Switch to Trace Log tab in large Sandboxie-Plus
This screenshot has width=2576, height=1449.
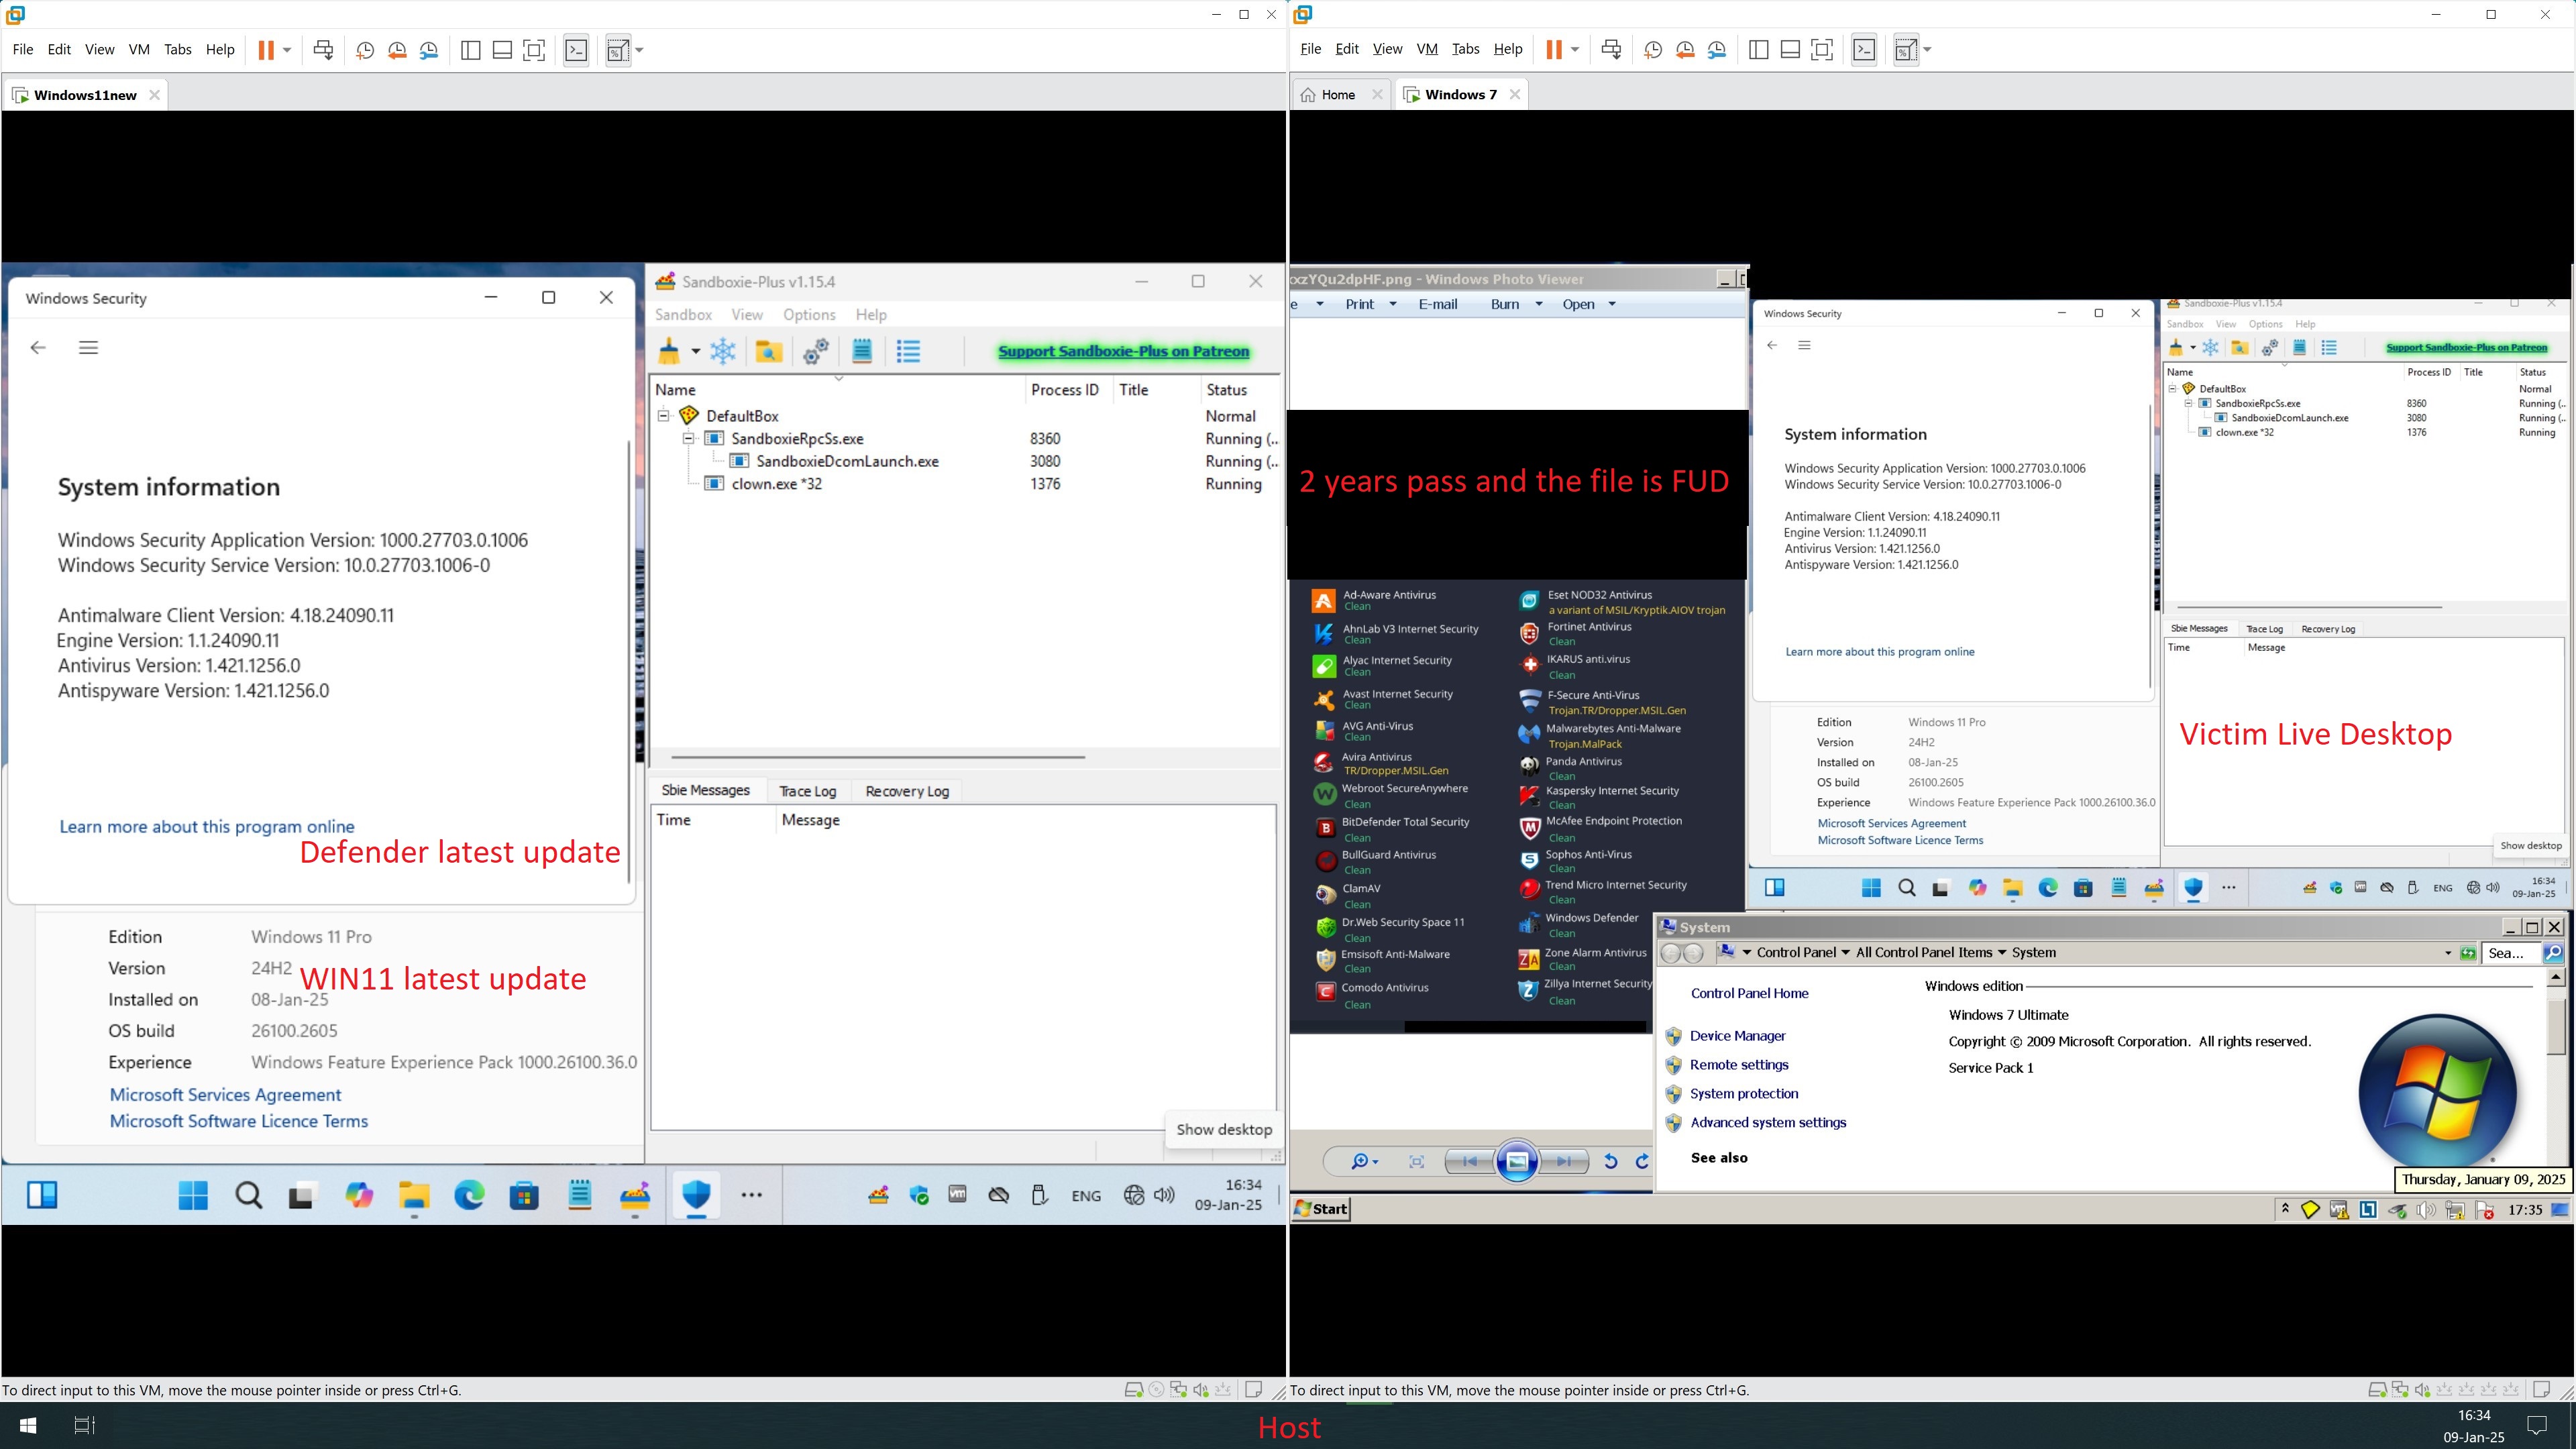point(807,791)
